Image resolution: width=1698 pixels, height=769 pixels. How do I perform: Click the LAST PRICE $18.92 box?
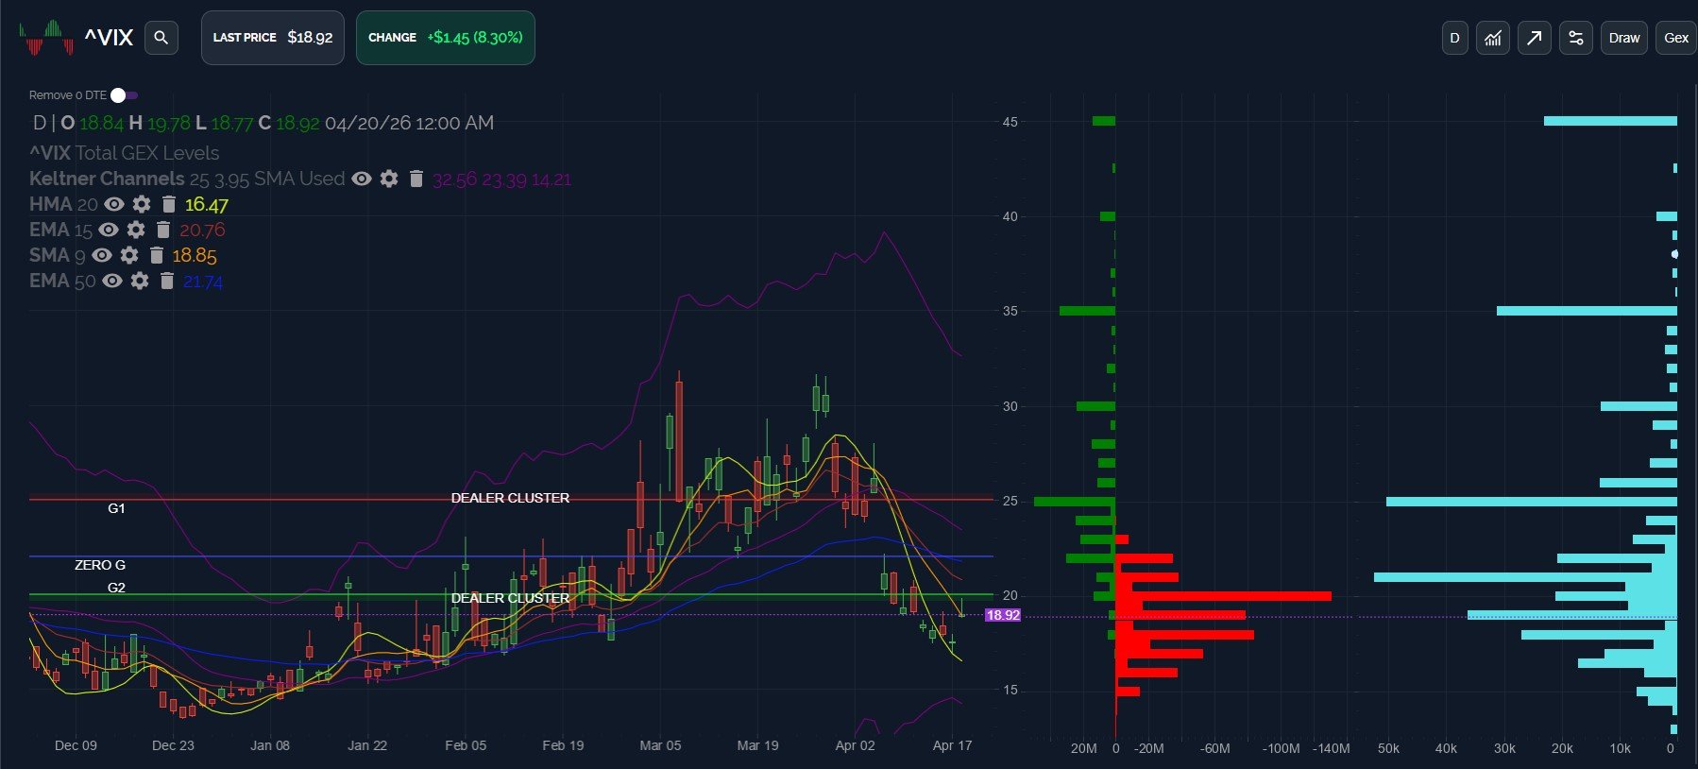tap(273, 38)
